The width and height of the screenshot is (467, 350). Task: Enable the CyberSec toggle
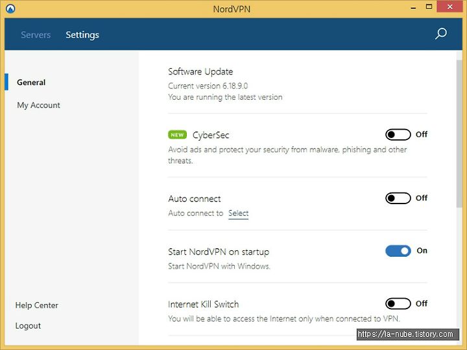click(x=398, y=135)
